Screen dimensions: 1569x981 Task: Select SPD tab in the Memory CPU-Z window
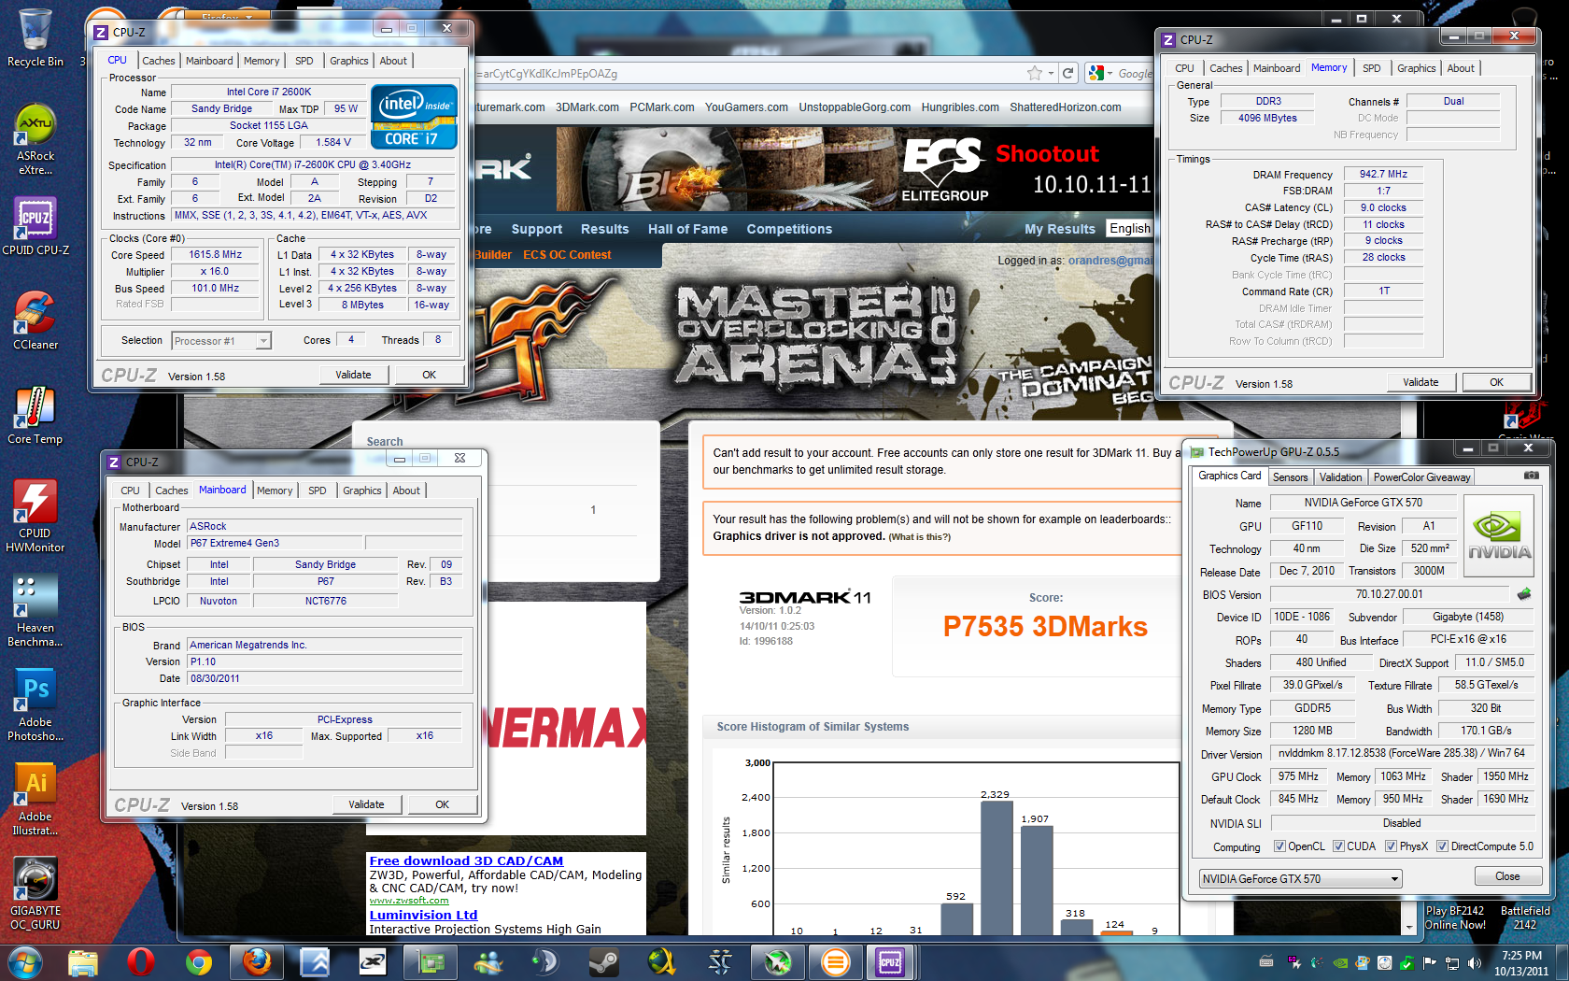pos(1371,68)
